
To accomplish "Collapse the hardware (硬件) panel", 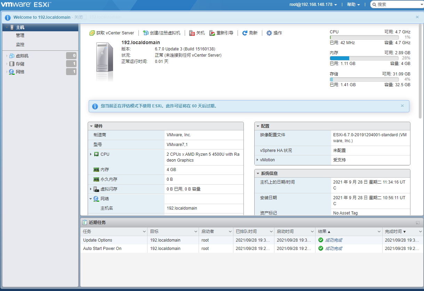I will click(x=91, y=126).
